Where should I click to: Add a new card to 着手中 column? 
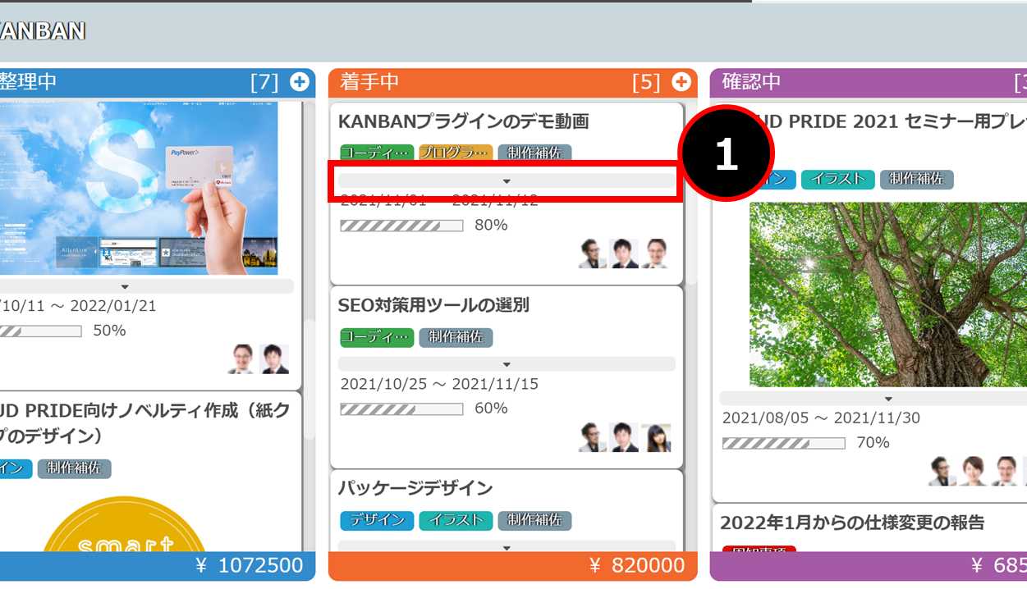[x=681, y=82]
